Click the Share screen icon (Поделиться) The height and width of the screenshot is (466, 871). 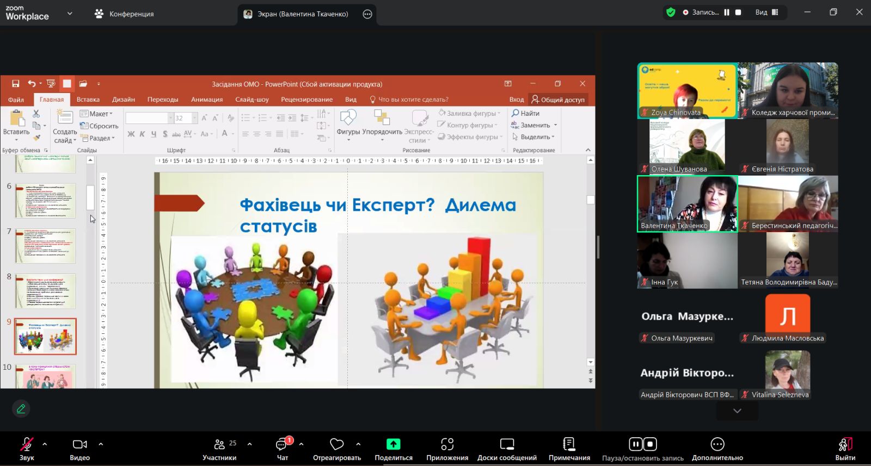coord(393,444)
